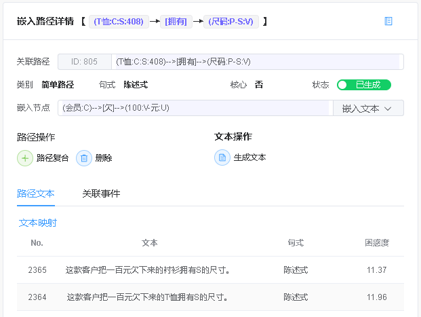Click the 句式 column header
Screen dimensions: 421x317
pyautogui.click(x=296, y=243)
